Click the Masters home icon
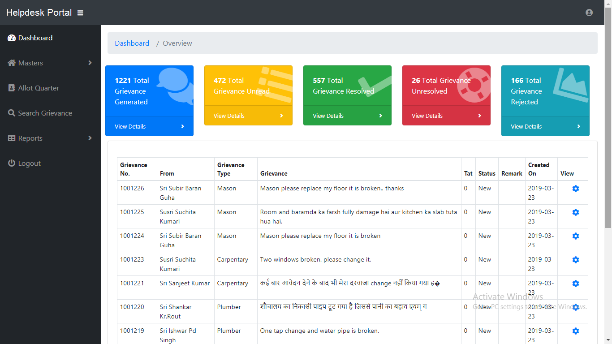Viewport: 612px width, 344px height. click(x=12, y=63)
